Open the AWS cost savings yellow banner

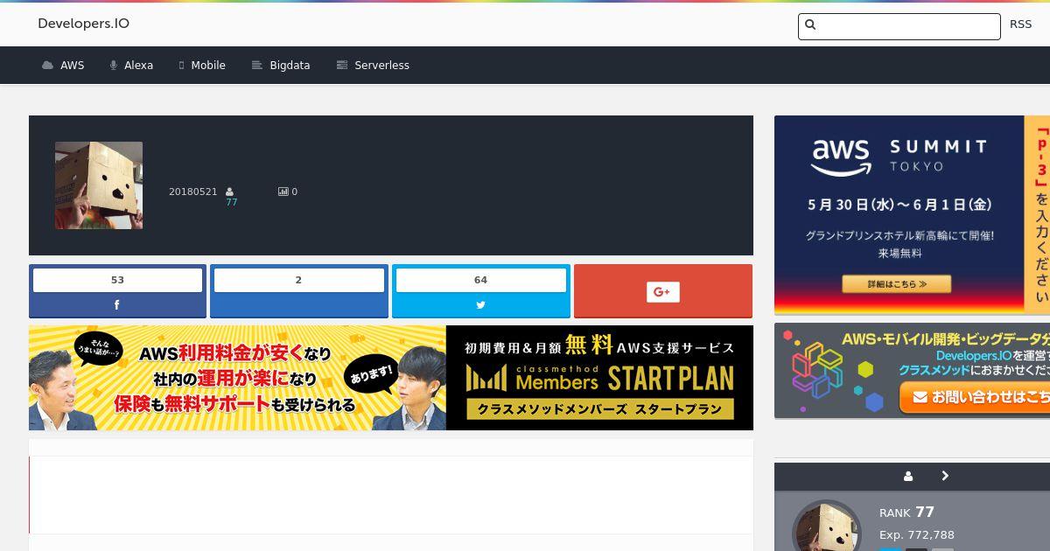pyautogui.click(x=237, y=378)
